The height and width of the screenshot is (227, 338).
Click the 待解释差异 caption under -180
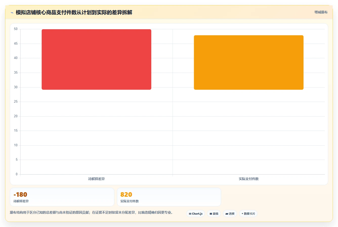click(21, 201)
